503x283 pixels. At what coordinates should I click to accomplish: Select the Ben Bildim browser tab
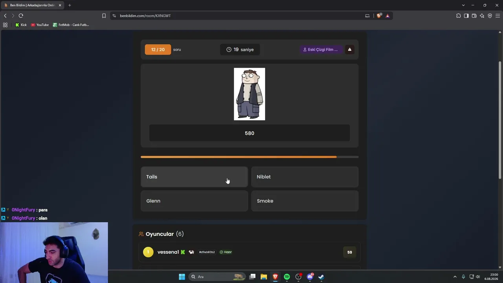pos(33,5)
